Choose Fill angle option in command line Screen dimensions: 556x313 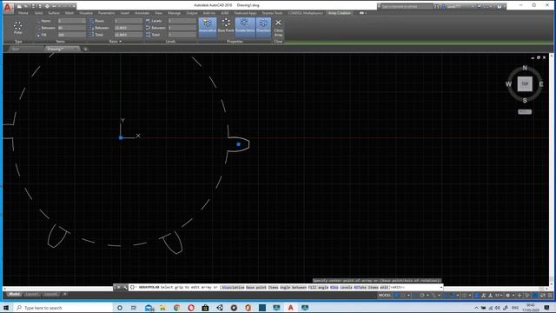(318, 288)
